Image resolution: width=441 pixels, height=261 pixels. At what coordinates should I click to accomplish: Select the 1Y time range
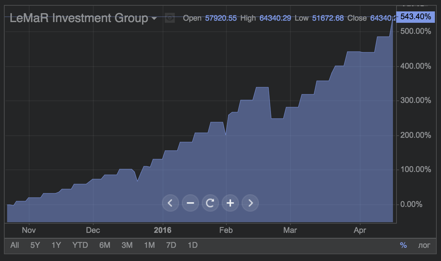tap(56, 245)
